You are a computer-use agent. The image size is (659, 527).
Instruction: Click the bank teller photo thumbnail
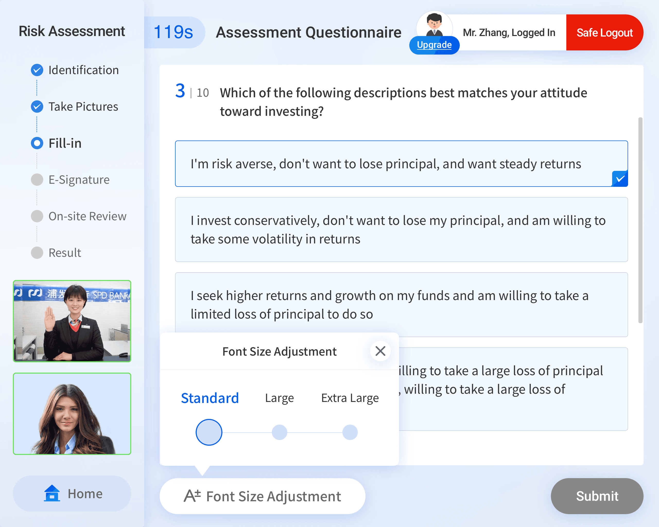pyautogui.click(x=72, y=321)
